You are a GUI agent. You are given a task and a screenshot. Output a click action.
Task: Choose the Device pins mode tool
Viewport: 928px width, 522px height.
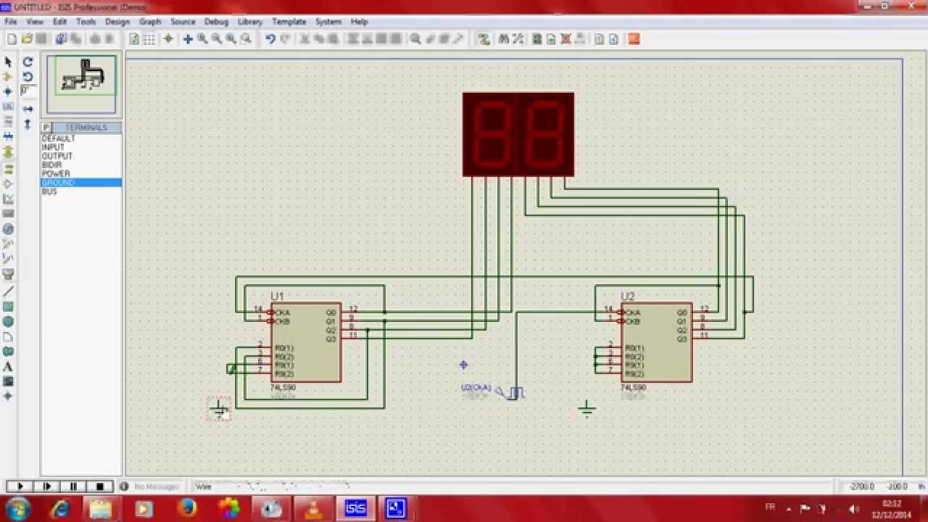coord(9,184)
